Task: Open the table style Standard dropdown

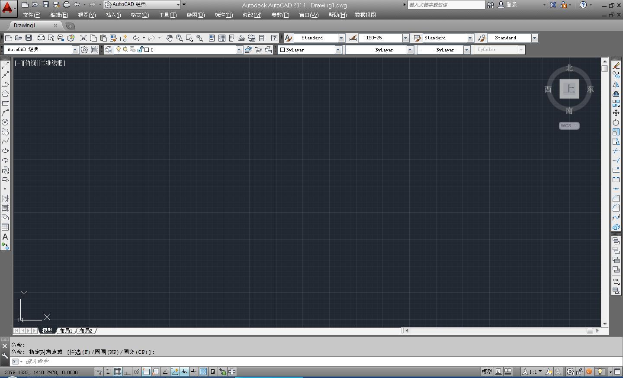Action: pos(470,38)
